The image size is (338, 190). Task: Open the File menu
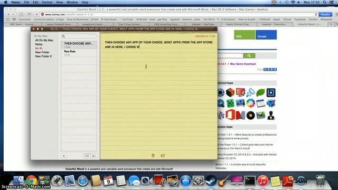(x=26, y=2)
